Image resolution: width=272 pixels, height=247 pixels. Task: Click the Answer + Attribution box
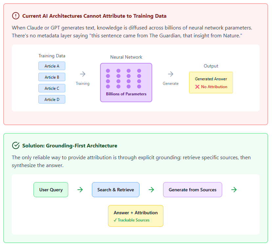[x=136, y=216]
